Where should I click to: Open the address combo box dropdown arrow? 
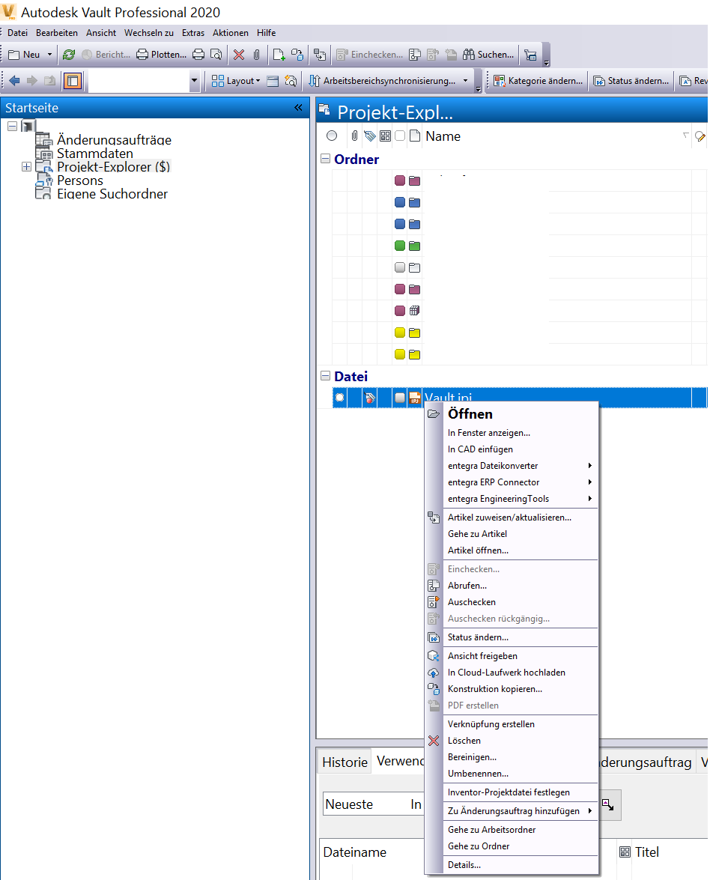point(194,81)
